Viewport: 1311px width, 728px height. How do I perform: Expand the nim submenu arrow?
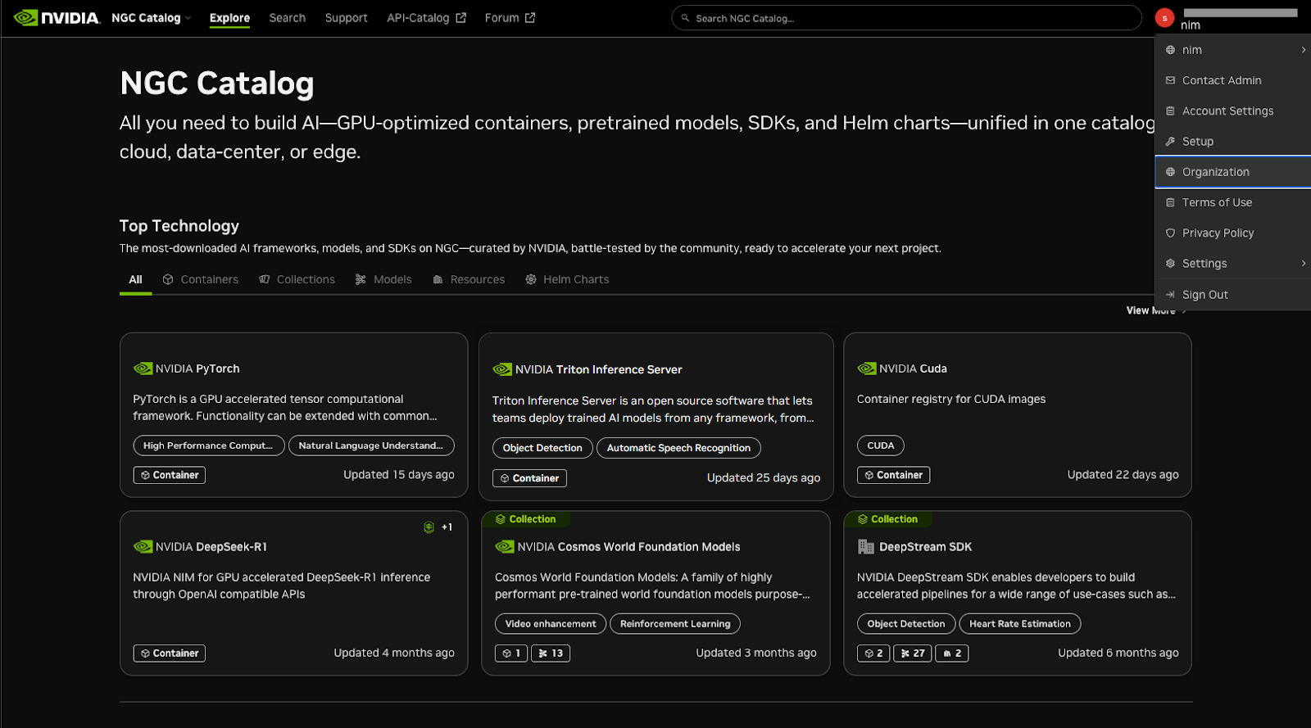coord(1303,50)
